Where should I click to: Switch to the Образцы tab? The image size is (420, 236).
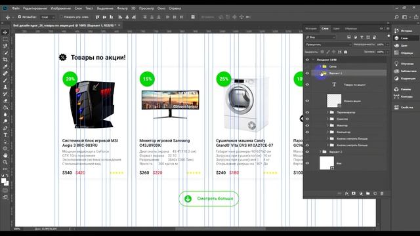(x=351, y=28)
